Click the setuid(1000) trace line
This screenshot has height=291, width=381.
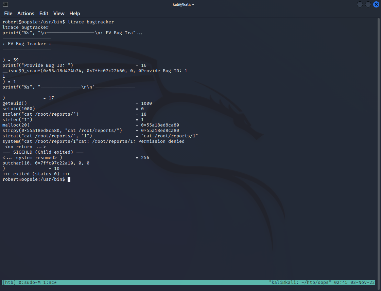[x=19, y=109]
